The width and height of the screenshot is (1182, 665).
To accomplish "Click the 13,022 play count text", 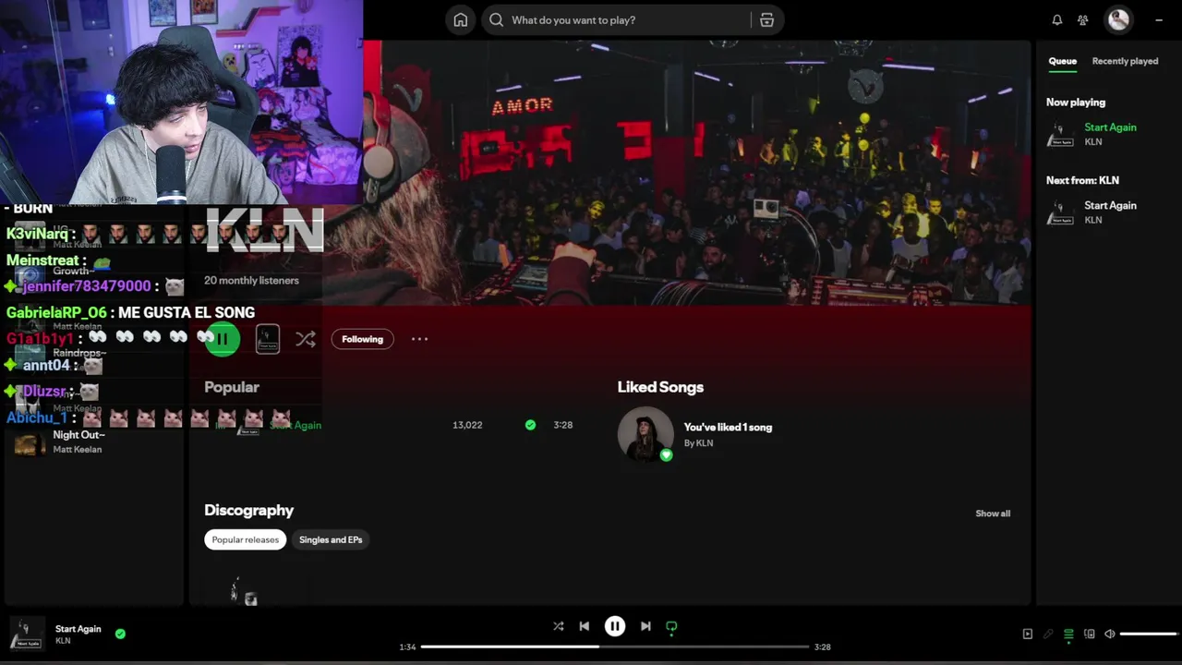I will [x=467, y=425].
